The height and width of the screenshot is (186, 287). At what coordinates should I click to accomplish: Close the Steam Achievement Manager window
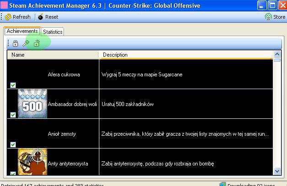283,5
